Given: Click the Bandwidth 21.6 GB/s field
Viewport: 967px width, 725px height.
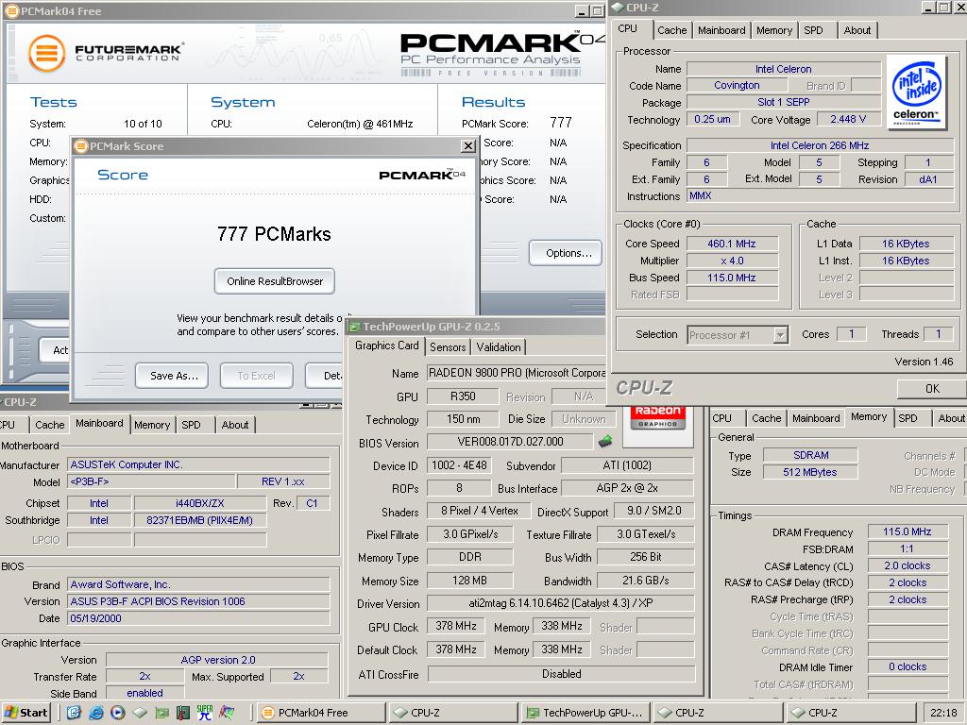Looking at the screenshot, I should [646, 581].
